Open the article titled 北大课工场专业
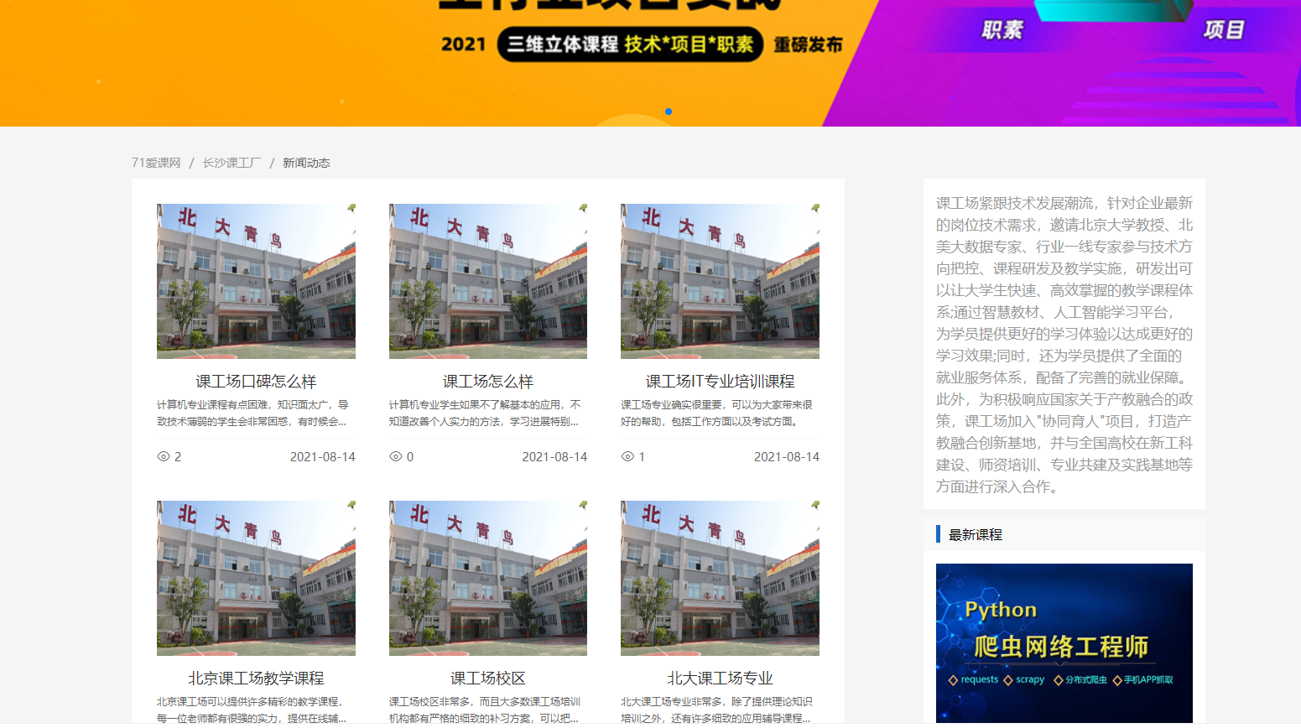 pos(720,679)
